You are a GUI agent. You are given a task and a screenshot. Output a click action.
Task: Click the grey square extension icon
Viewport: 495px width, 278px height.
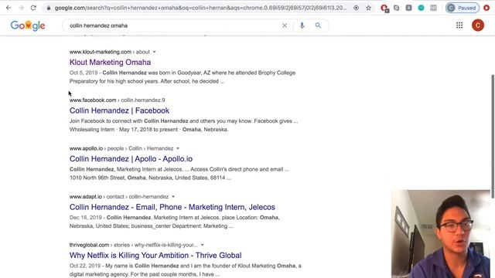point(409,8)
